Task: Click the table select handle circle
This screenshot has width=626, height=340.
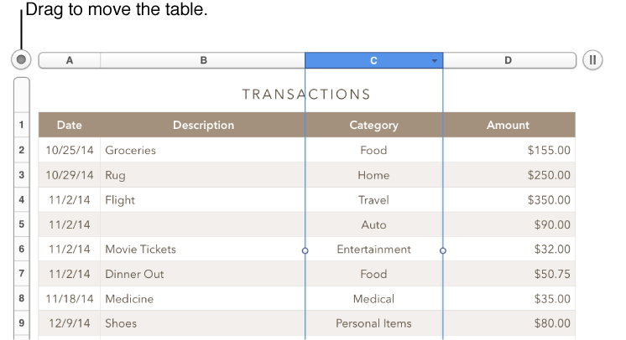Action: [23, 60]
